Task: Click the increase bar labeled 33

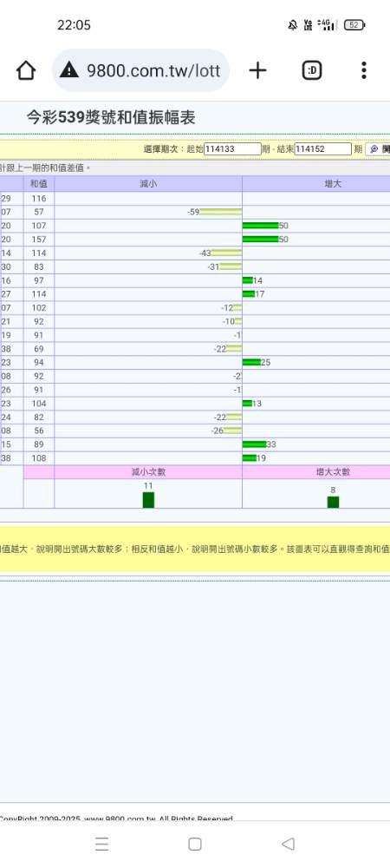Action: (254, 444)
